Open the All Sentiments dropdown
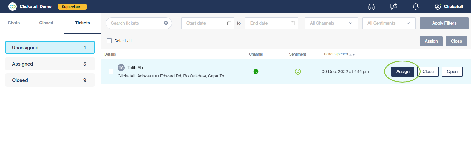The width and height of the screenshot is (471, 163). tap(389, 23)
